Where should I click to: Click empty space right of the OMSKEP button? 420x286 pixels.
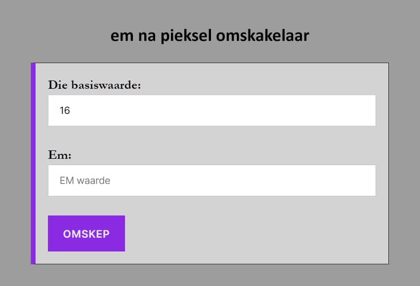pyautogui.click(x=247, y=233)
